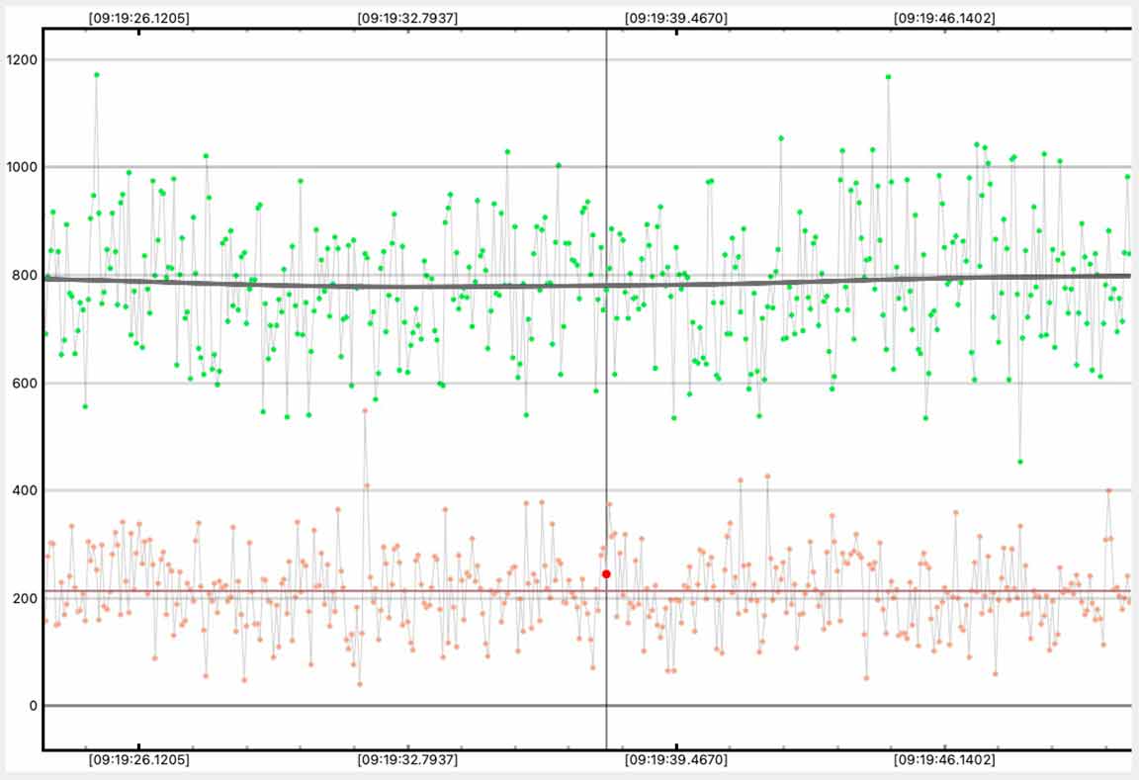Click the 200 tick label on the Y axis
Image resolution: width=1139 pixels, height=780 pixels.
click(x=25, y=598)
